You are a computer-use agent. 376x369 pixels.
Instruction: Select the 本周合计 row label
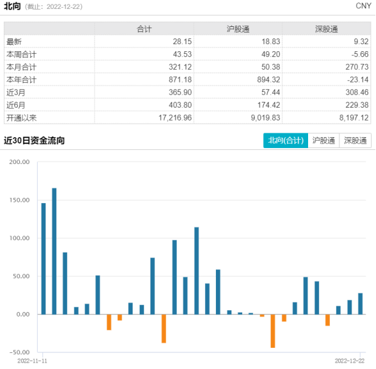pyautogui.click(x=21, y=54)
